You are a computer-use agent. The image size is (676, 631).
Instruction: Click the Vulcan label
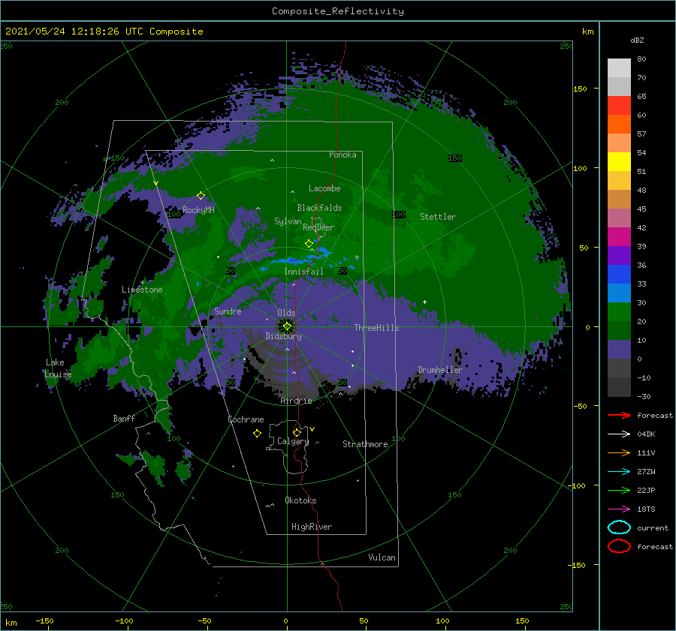pos(382,557)
